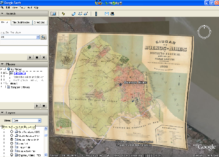This screenshot has width=219, height=157.
Task: Open the File menu
Action: (2, 8)
